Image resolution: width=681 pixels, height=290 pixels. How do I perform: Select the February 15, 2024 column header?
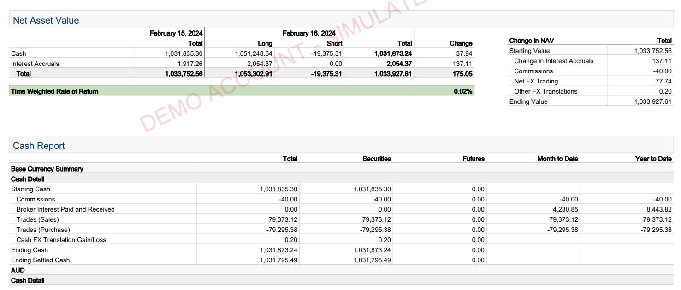pos(176,33)
